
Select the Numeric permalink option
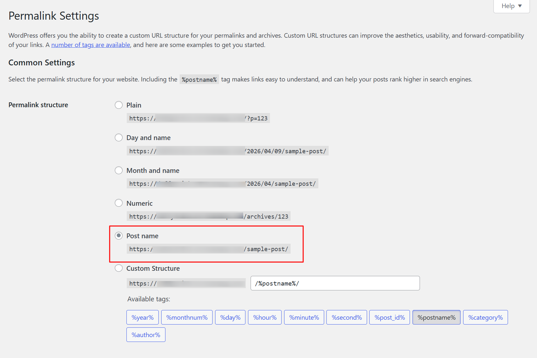tap(119, 203)
